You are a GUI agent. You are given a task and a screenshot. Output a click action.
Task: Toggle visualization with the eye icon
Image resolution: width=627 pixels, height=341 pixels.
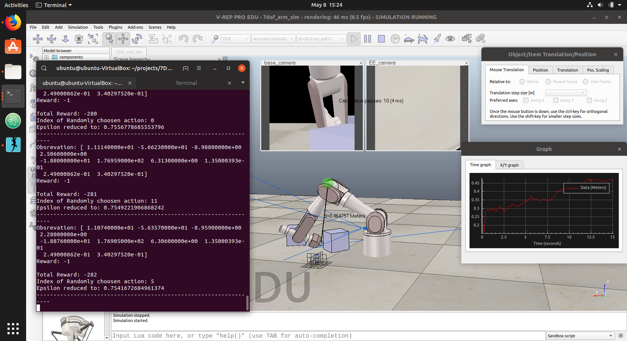point(450,39)
